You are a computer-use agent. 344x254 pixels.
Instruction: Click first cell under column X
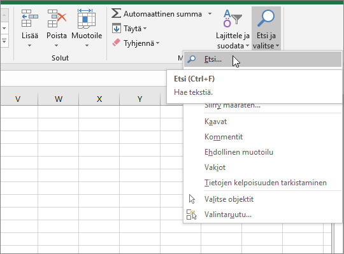pyautogui.click(x=99, y=112)
